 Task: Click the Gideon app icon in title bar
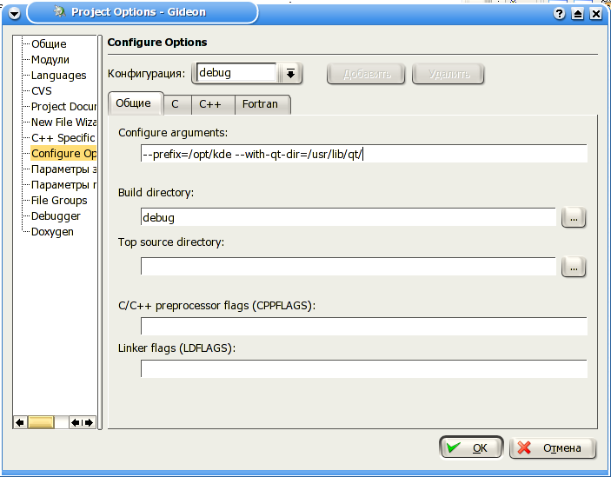59,12
